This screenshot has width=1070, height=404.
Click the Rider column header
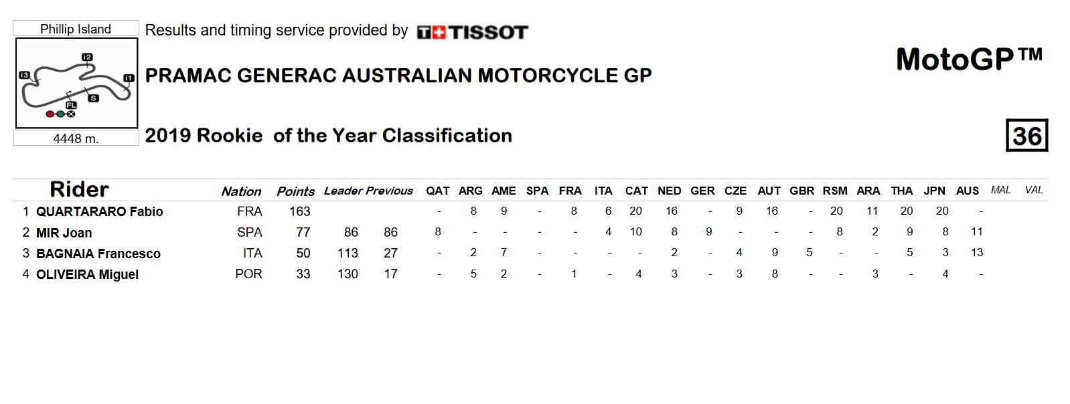(79, 189)
